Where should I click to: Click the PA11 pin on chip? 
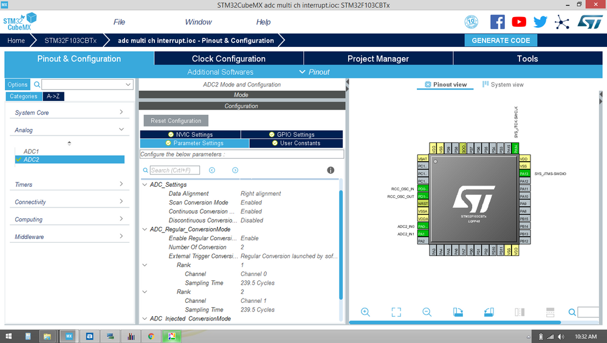[x=524, y=189]
